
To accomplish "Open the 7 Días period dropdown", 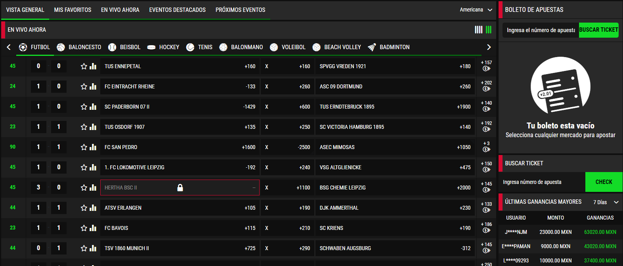I will pos(606,202).
